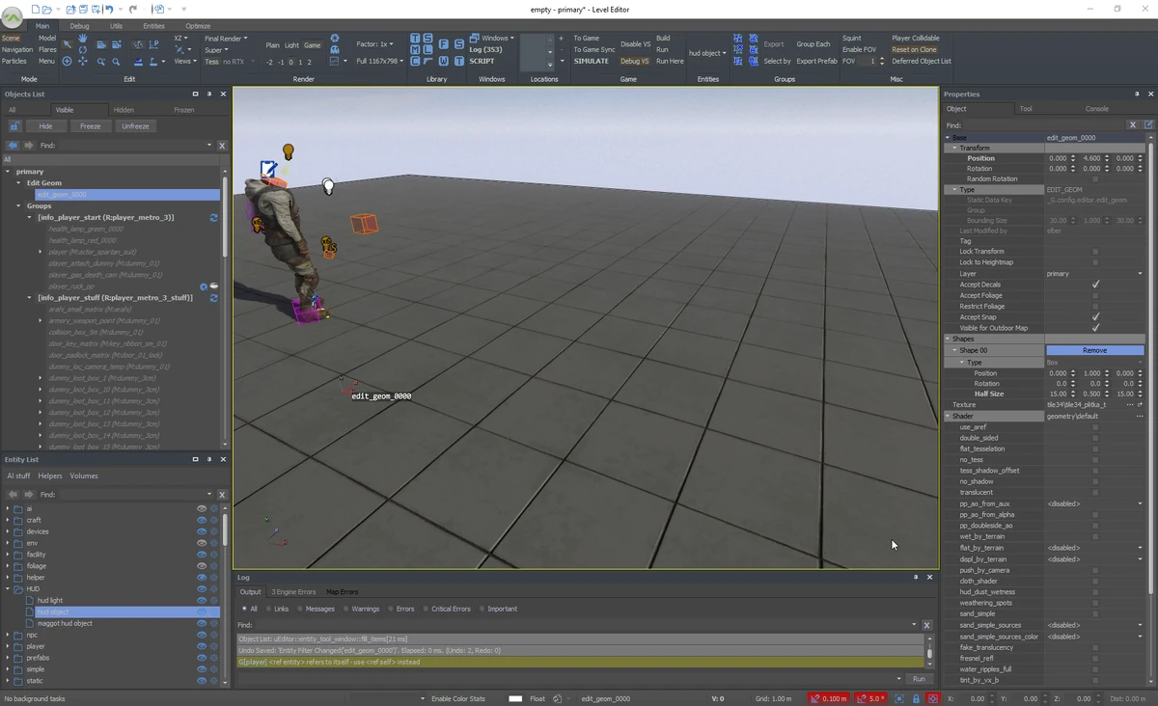The height and width of the screenshot is (706, 1158).
Task: Open the Log (353) window icon
Action: pos(485,49)
